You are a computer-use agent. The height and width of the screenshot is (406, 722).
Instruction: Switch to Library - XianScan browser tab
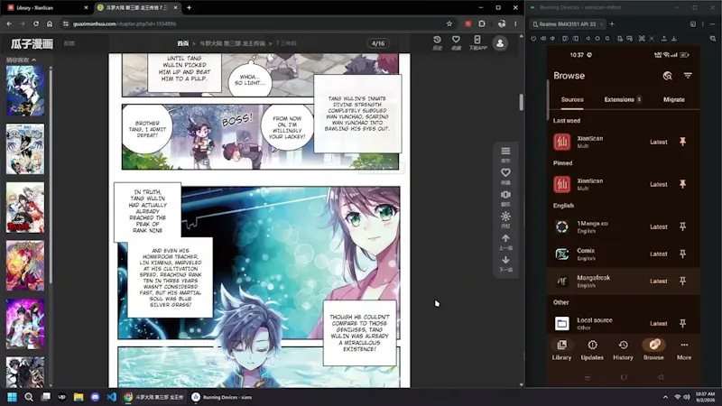(x=48, y=8)
